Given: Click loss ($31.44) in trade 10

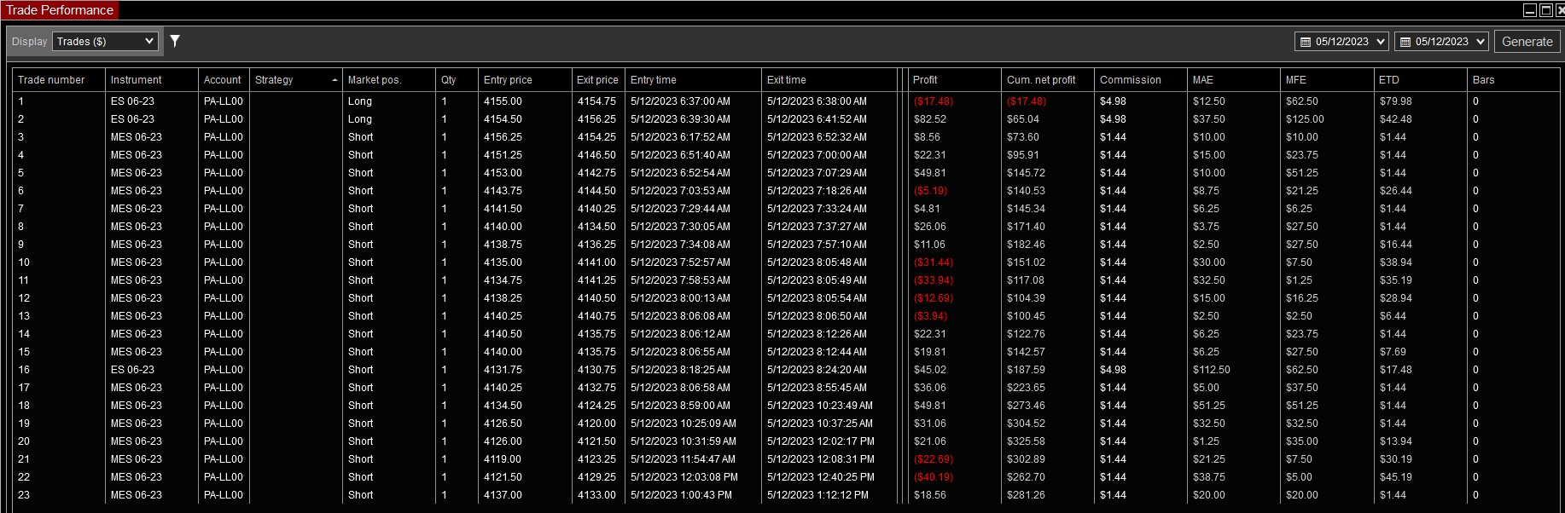Looking at the screenshot, I should [933, 262].
